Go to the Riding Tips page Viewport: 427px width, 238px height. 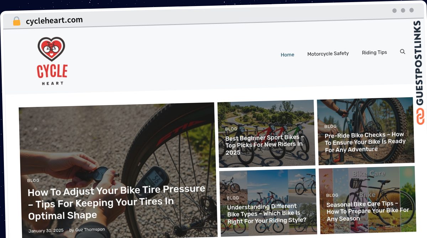[374, 53]
